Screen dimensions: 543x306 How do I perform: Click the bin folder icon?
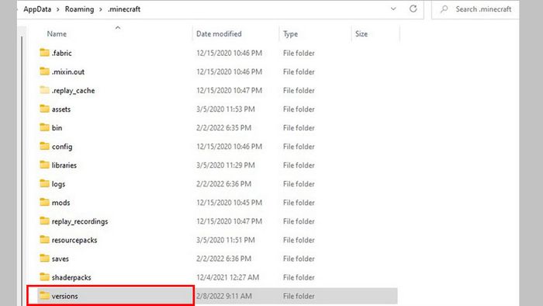44,127
